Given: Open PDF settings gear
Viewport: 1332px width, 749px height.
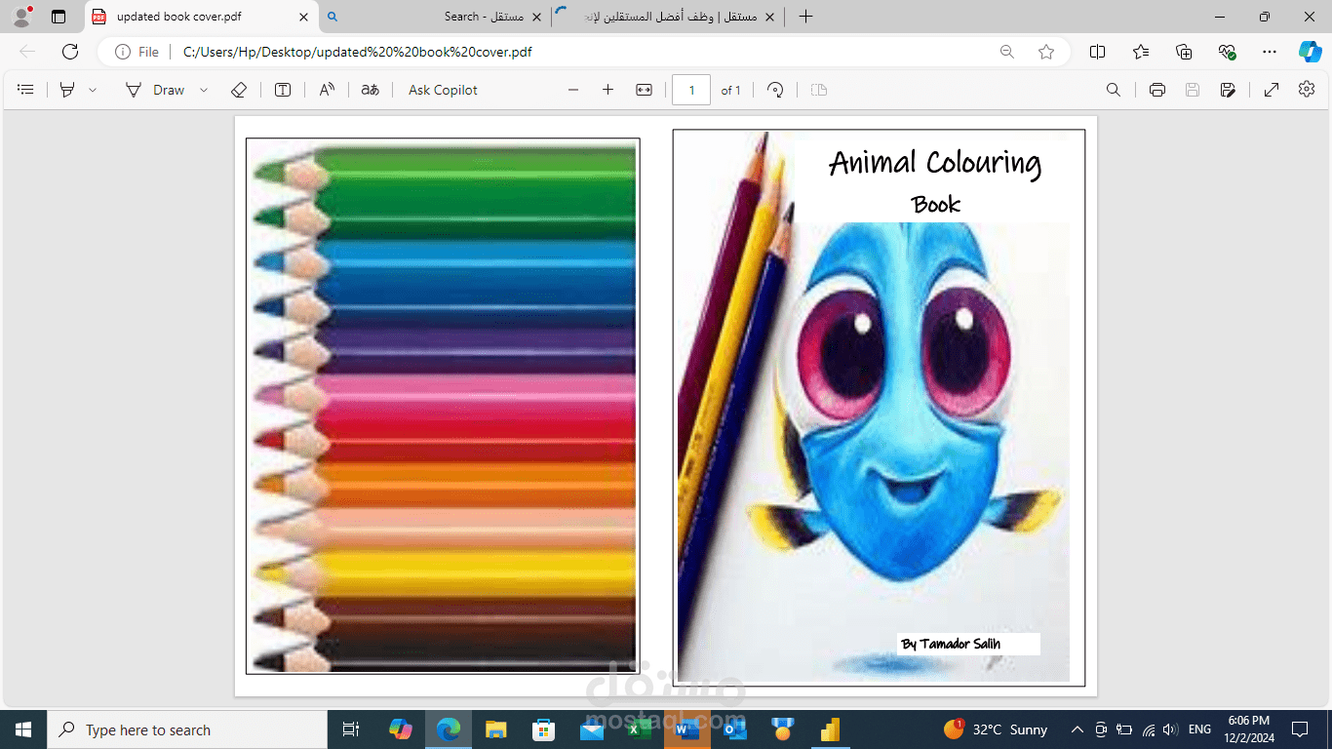Looking at the screenshot, I should click(x=1307, y=90).
